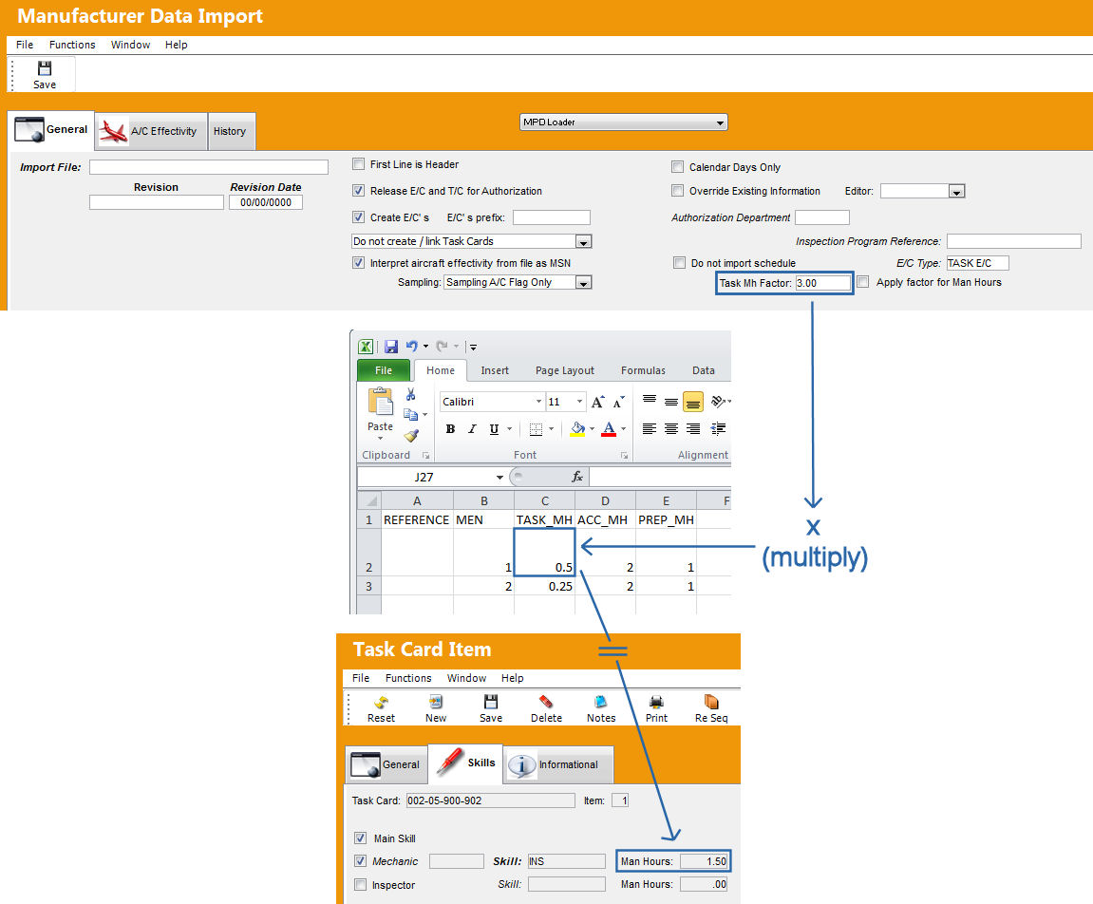The width and height of the screenshot is (1093, 904).
Task: Open Functions menu in Manufacturer Data Import
Action: pos(72,45)
